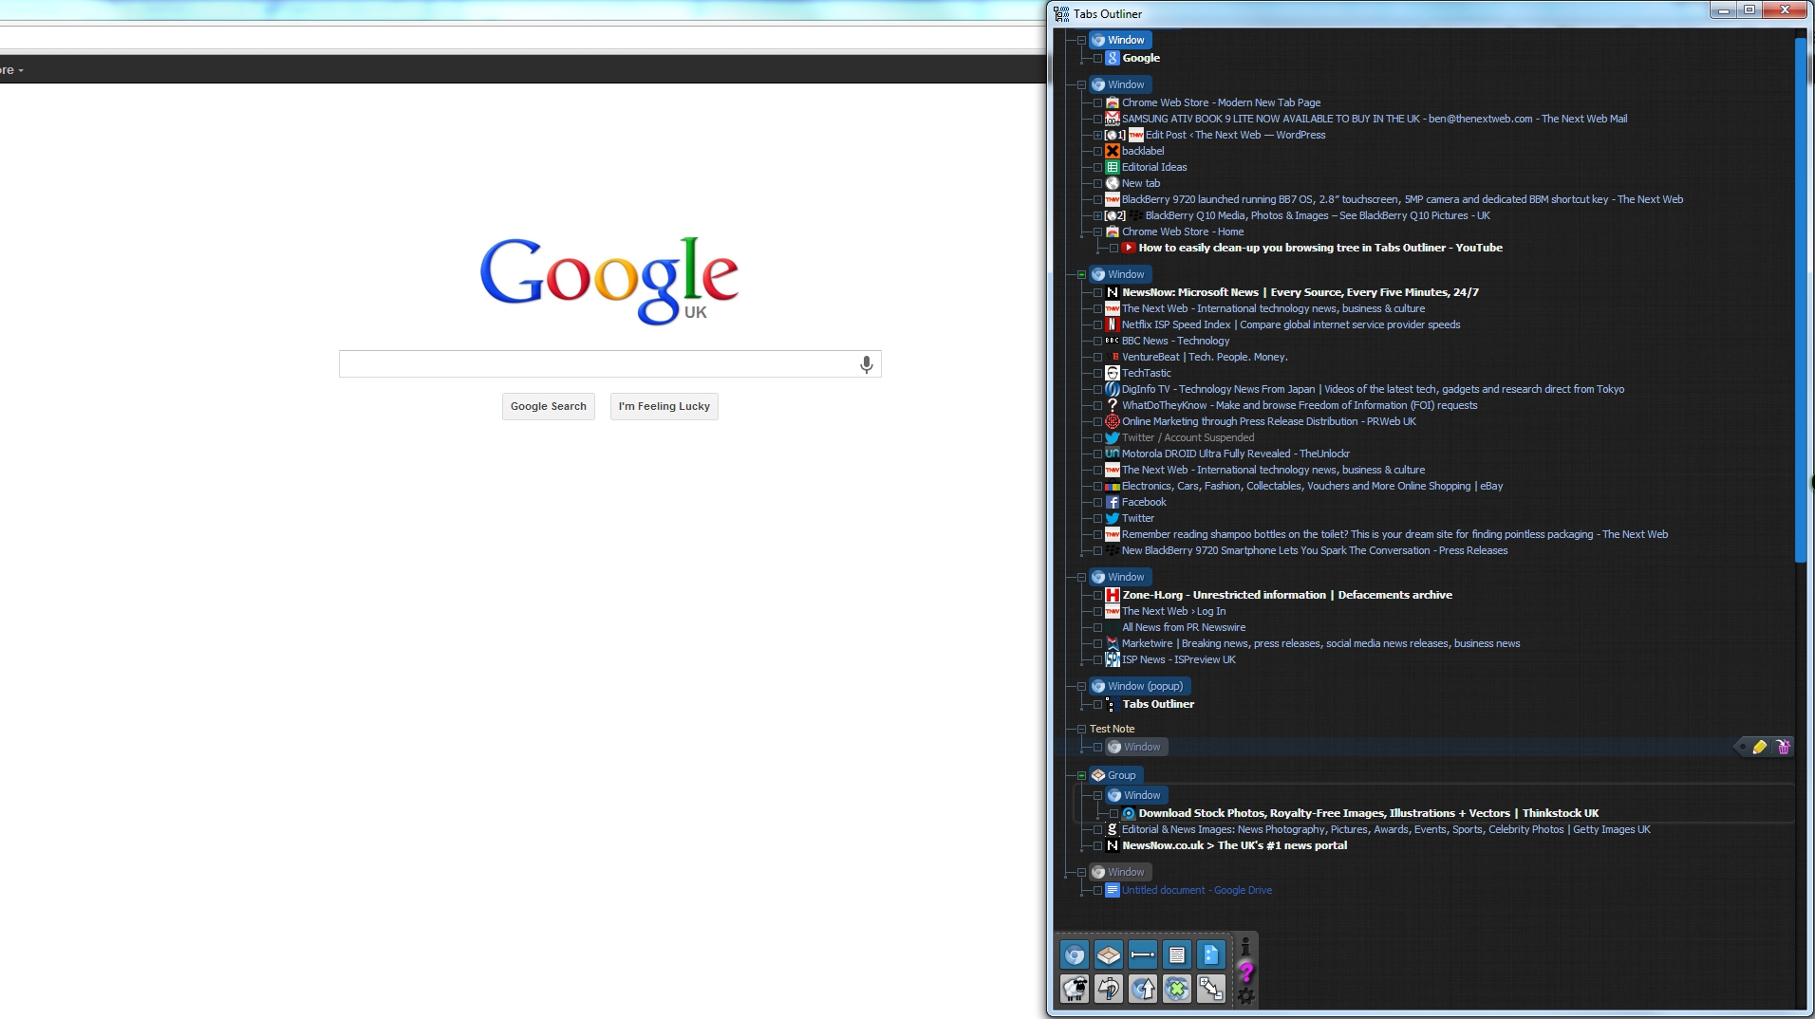Open 'VentureBeat | Tech. People. Money.' entry

(1205, 357)
